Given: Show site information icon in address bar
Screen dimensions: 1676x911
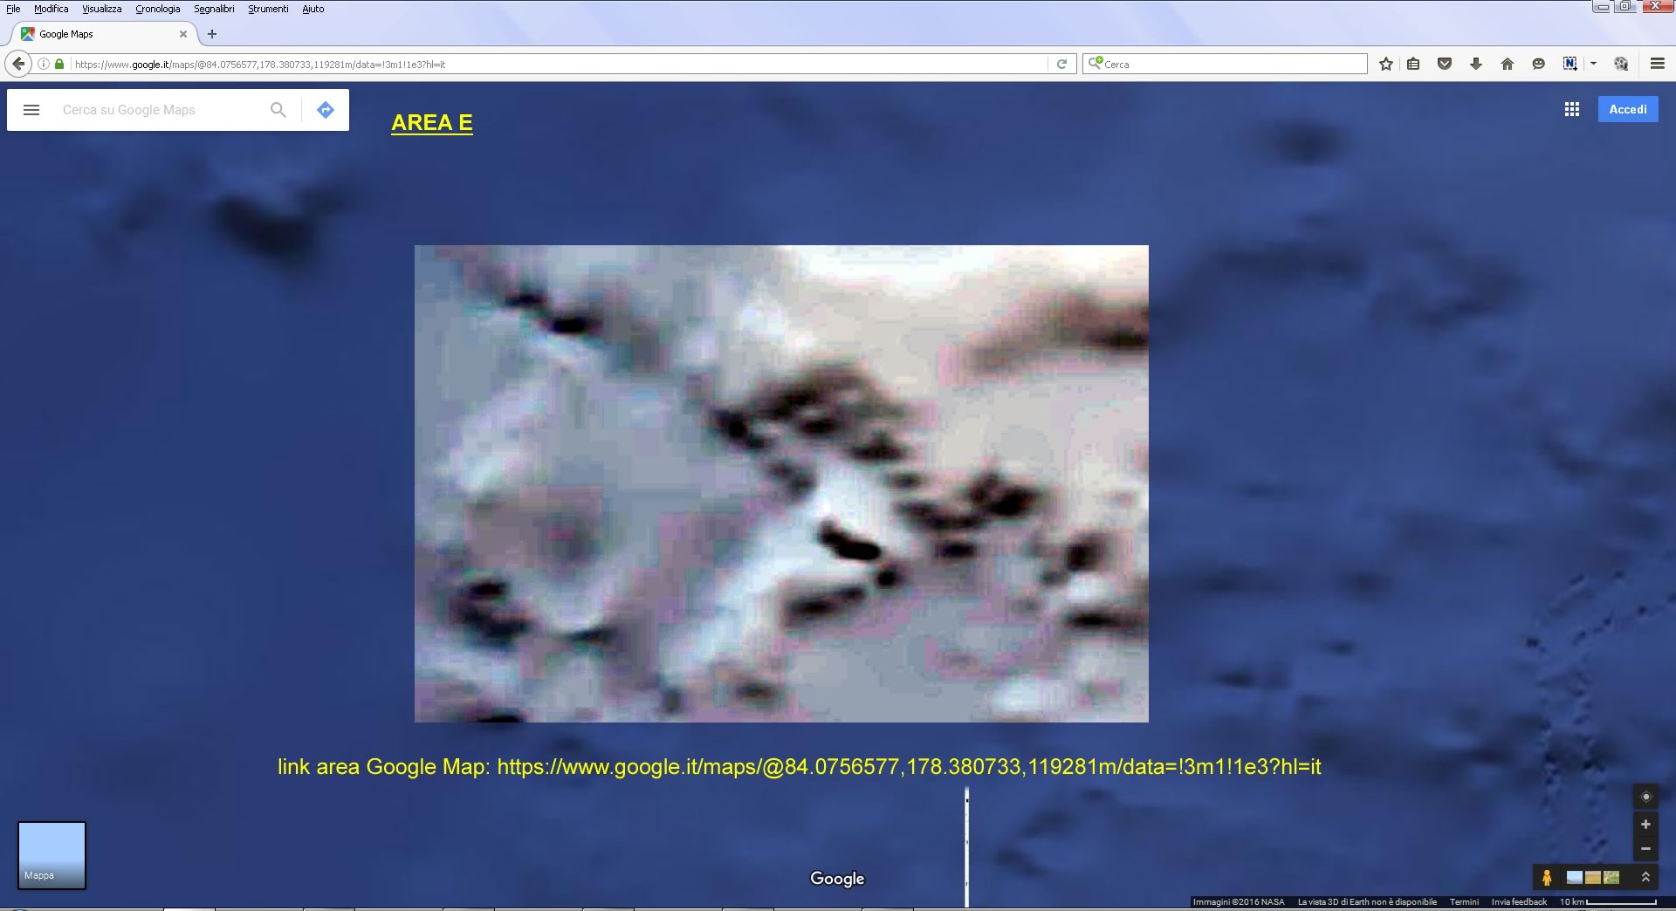Looking at the screenshot, I should [x=43, y=64].
